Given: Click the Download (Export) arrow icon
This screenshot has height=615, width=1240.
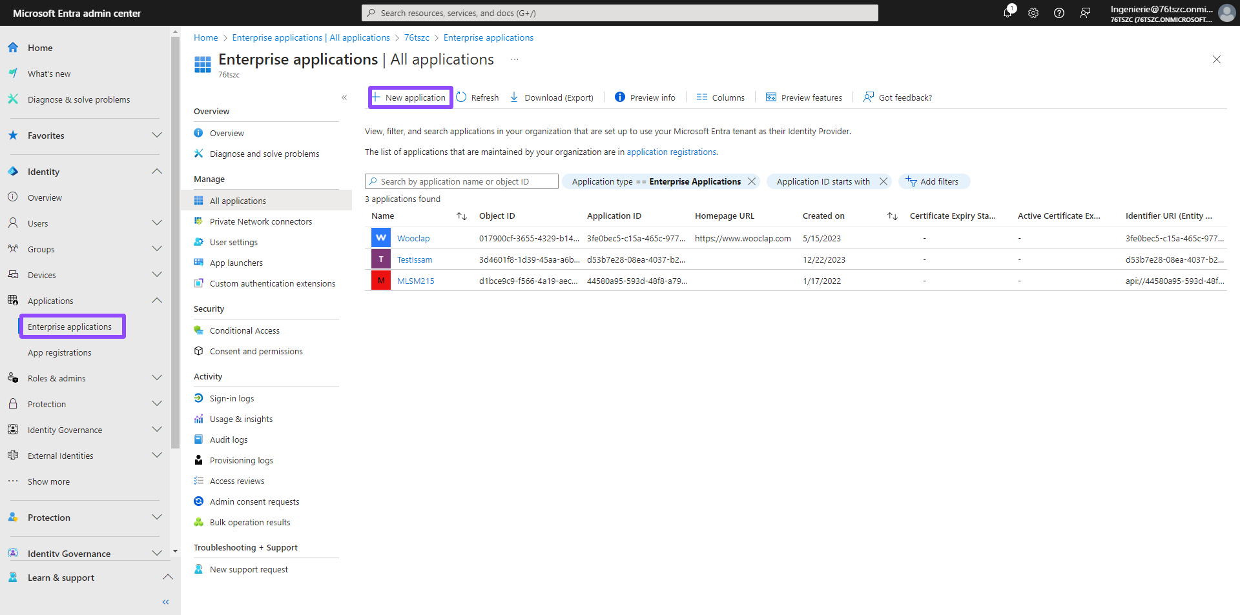Looking at the screenshot, I should click(514, 97).
